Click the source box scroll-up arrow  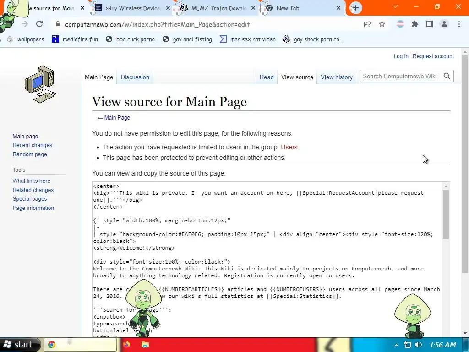coord(446,186)
